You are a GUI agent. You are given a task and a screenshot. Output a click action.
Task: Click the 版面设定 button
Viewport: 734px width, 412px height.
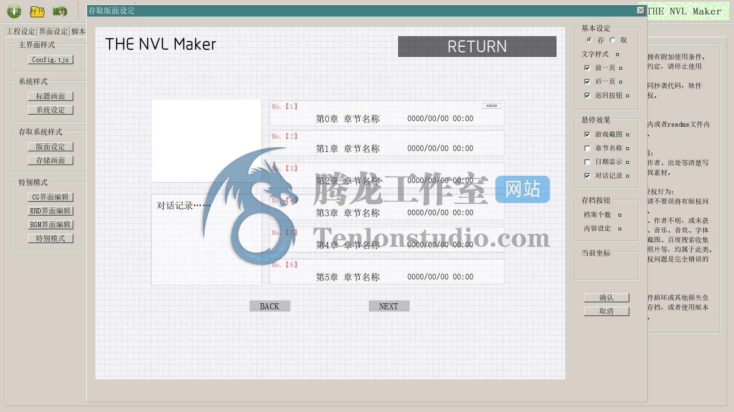tap(50, 147)
